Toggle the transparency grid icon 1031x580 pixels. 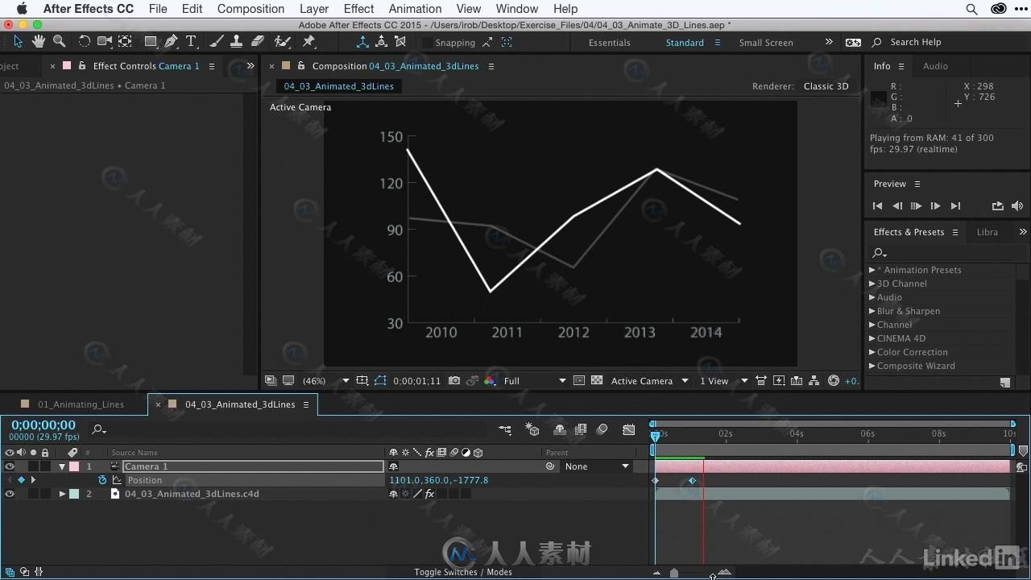[x=597, y=381]
